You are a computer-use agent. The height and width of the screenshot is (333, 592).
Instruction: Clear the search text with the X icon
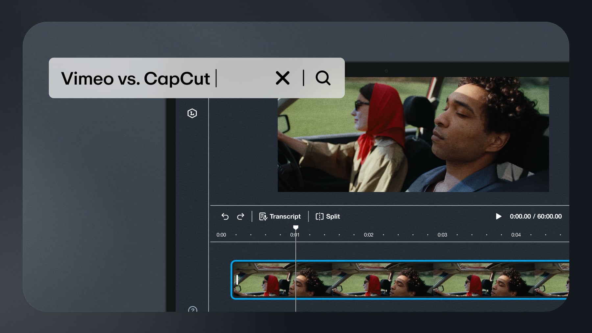tap(283, 78)
